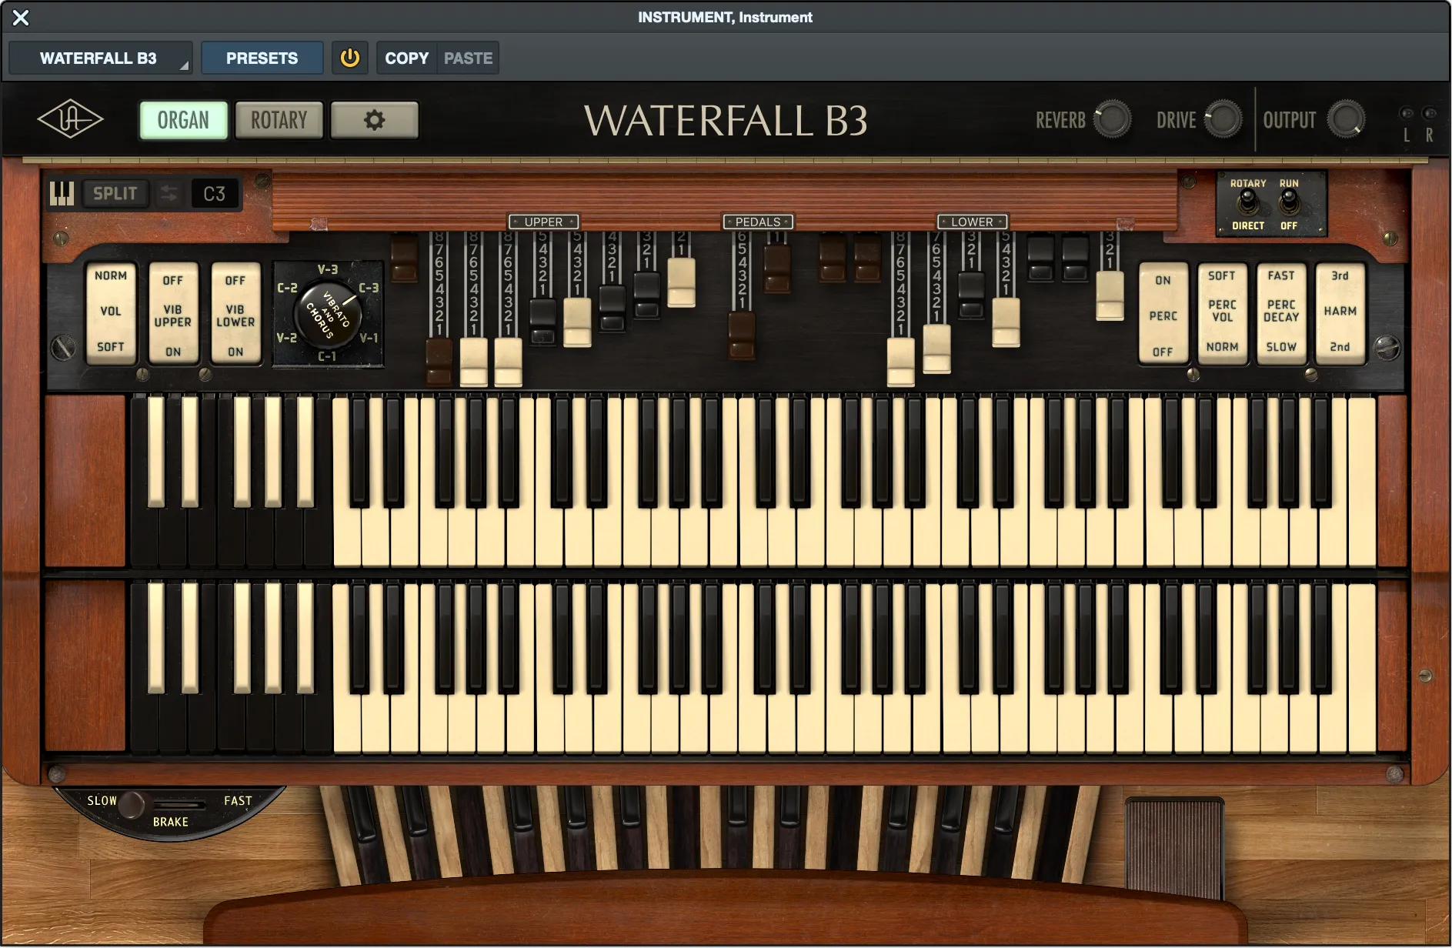Click the settings gear icon
The width and height of the screenshot is (1452, 948).
(375, 119)
